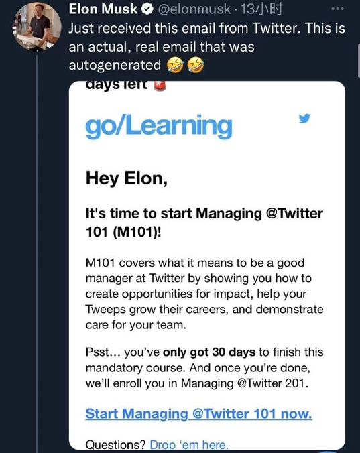Viewport: 360px width, 453px height.
Task: Open the @elonmusk handle
Action: pyautogui.click(x=194, y=9)
